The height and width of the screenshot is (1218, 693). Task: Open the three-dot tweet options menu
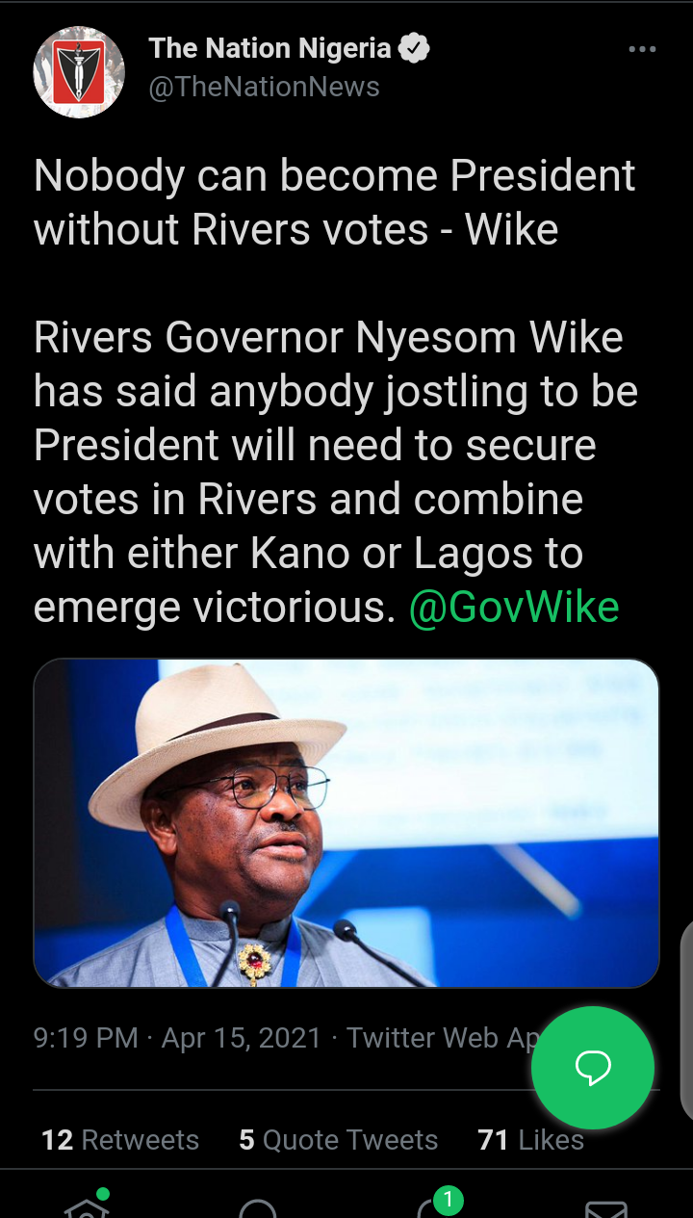641,49
